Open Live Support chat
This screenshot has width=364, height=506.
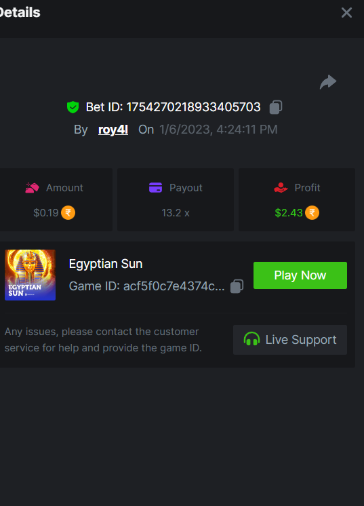[x=290, y=340]
